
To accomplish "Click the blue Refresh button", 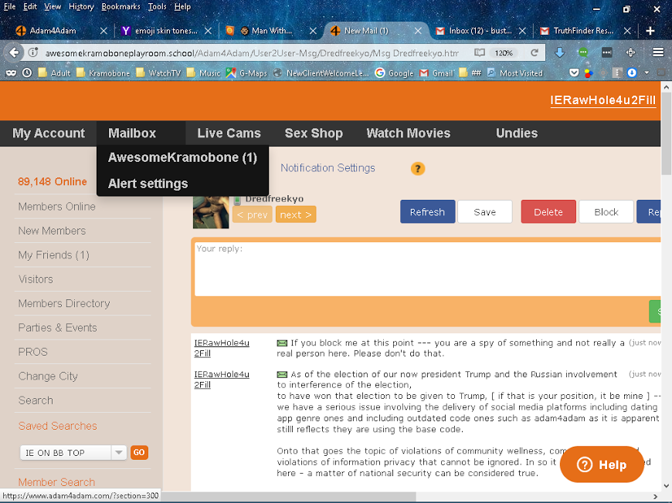I will tap(427, 212).
